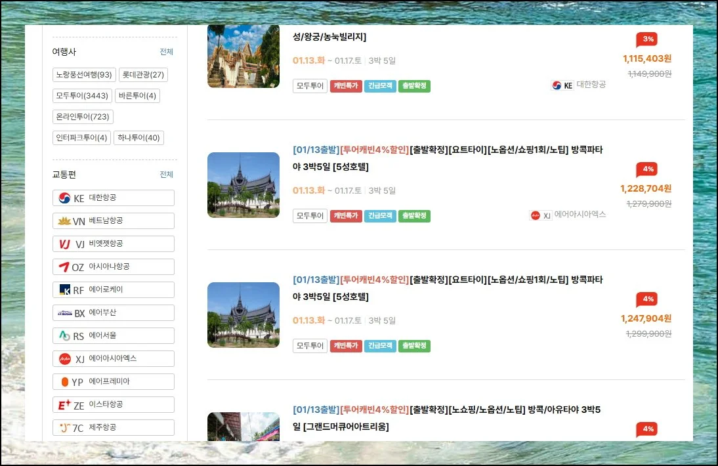718x466 pixels.
Task: Click the temple thumbnail of the 1,247,904원 package
Action: [x=243, y=315]
